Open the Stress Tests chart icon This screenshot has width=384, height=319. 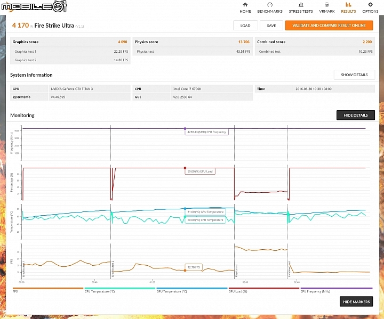(301, 4)
